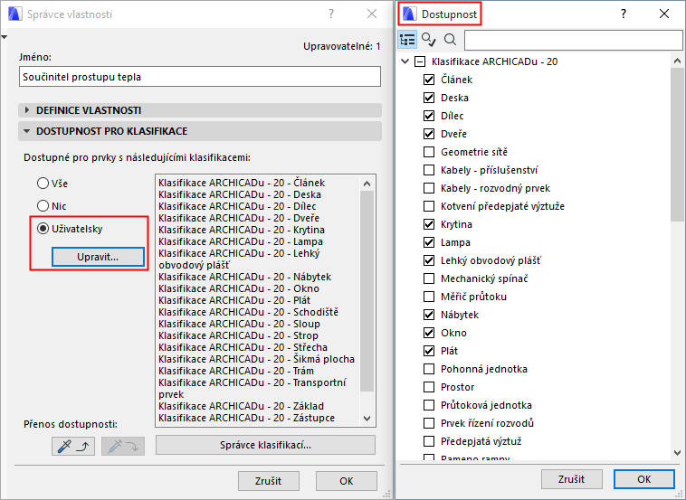The height and width of the screenshot is (500, 686).
Task: Expand the Definice vlastnosti section
Action: pos(27,110)
